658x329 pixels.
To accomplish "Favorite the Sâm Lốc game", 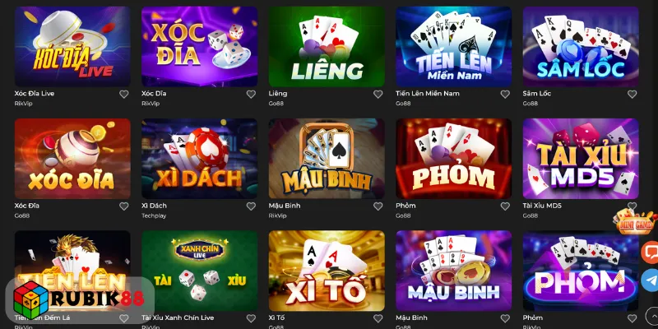I will [x=632, y=95].
